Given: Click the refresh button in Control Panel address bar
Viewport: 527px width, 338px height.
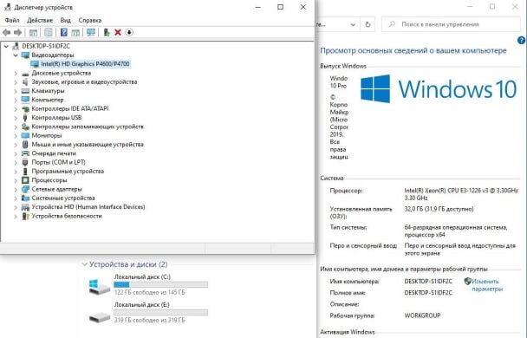Looking at the screenshot, I should tap(368, 24).
